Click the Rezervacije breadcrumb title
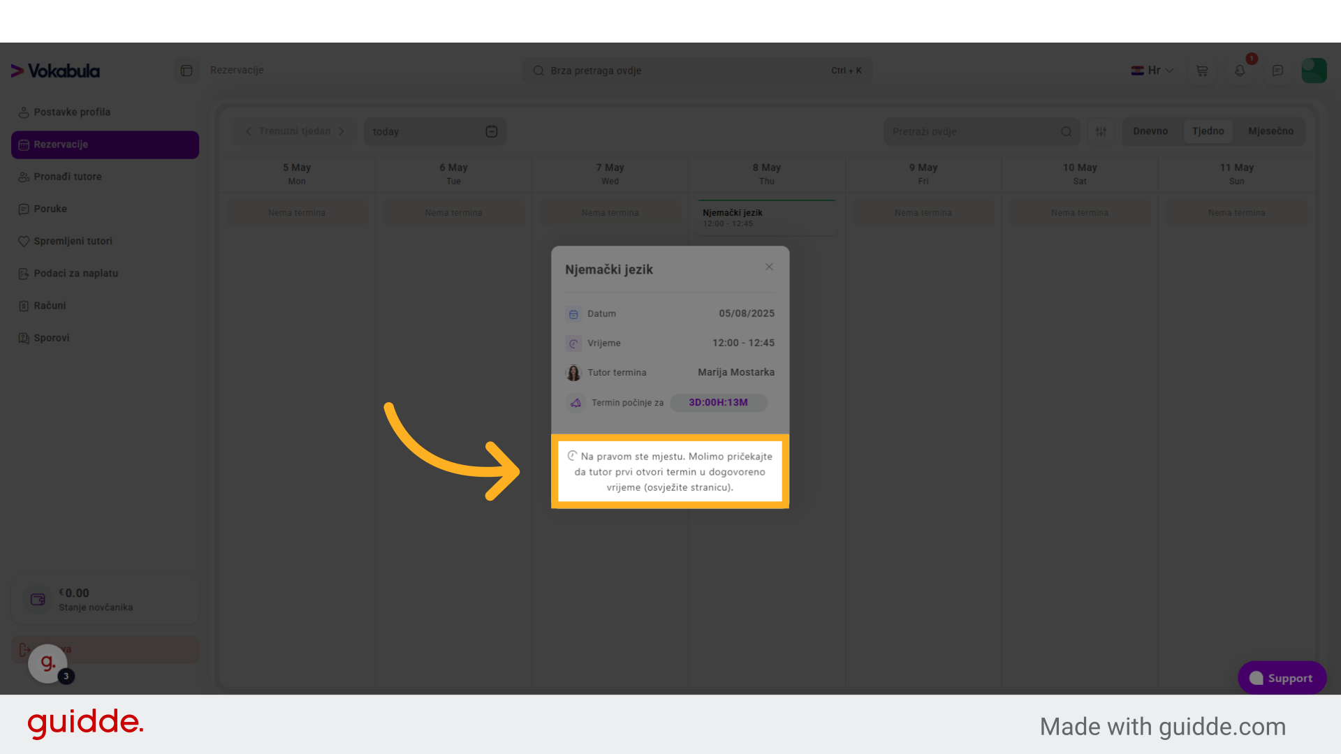The width and height of the screenshot is (1341, 754). coord(237,70)
